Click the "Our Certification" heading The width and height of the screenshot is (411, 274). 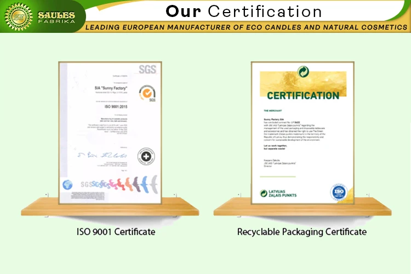[x=244, y=11]
